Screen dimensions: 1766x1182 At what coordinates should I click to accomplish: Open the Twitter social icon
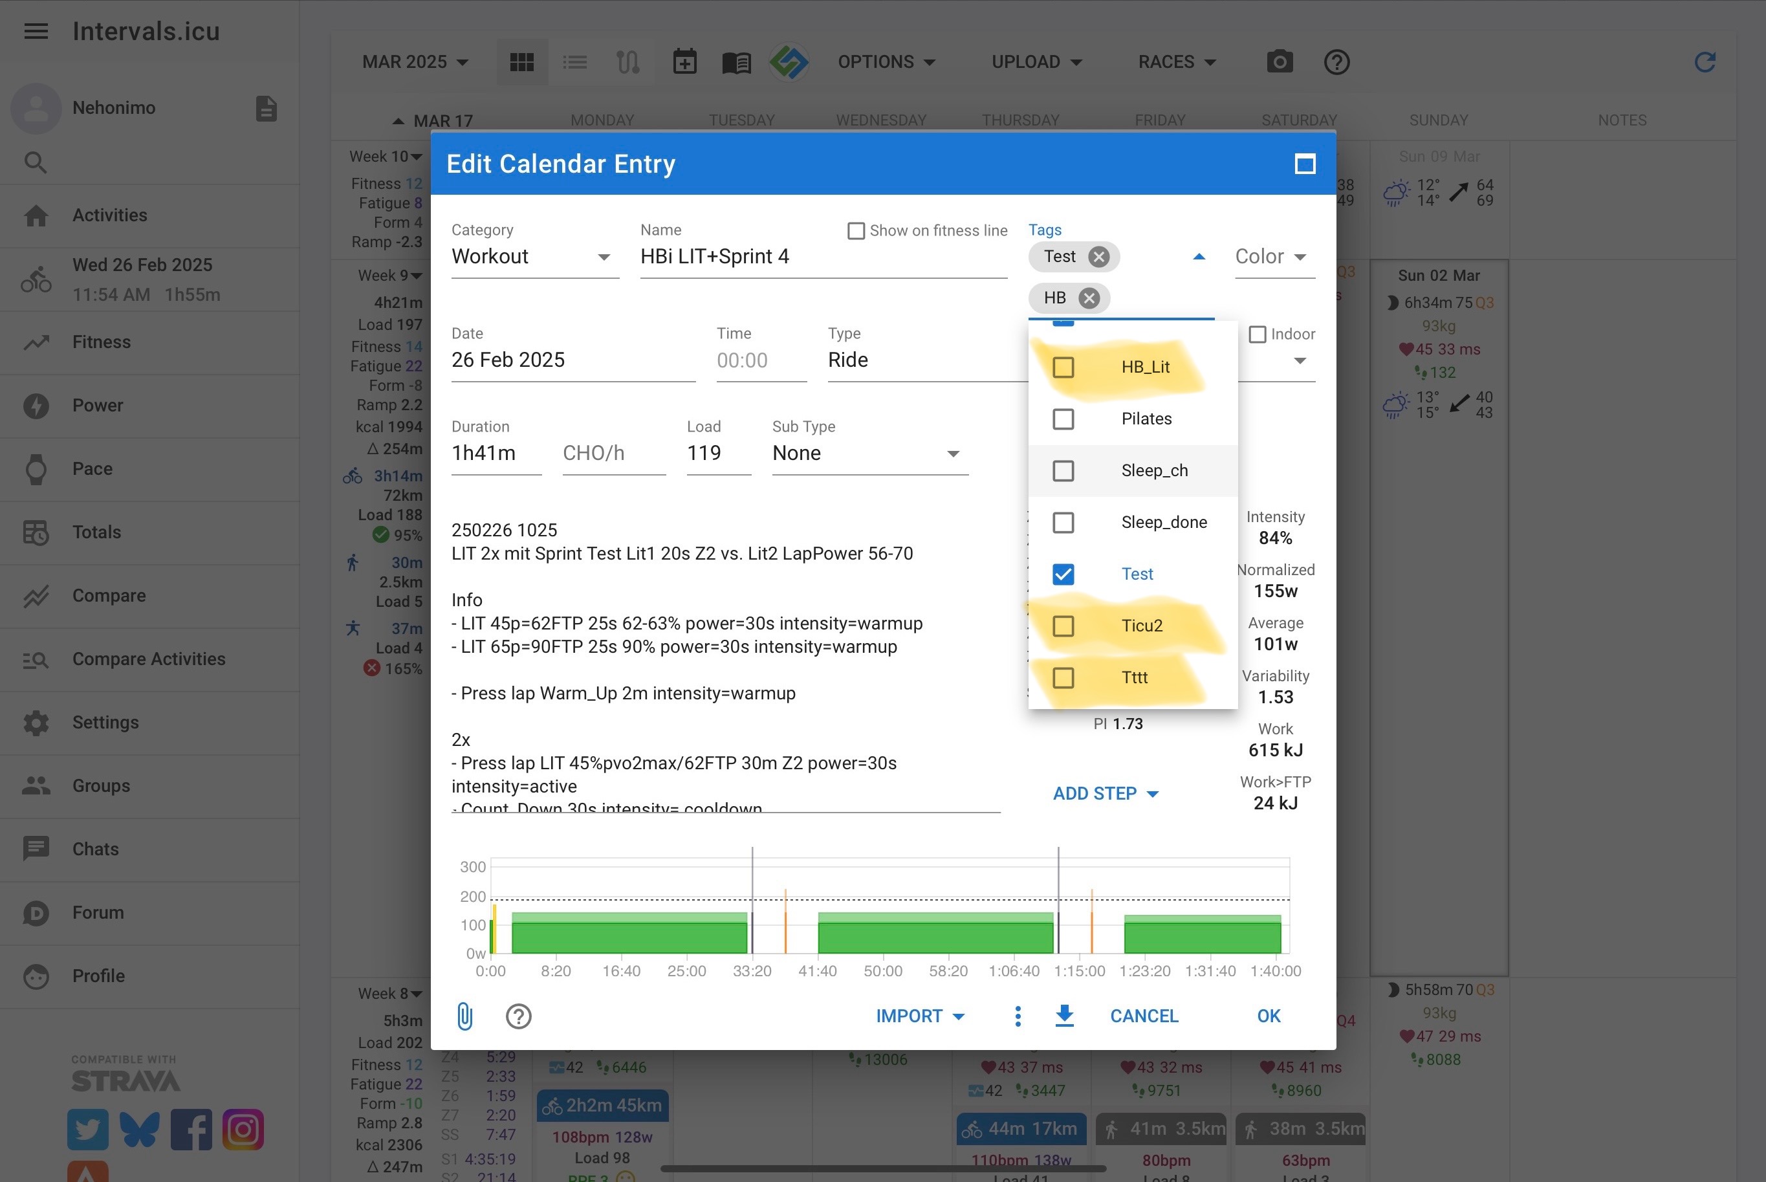click(x=87, y=1128)
